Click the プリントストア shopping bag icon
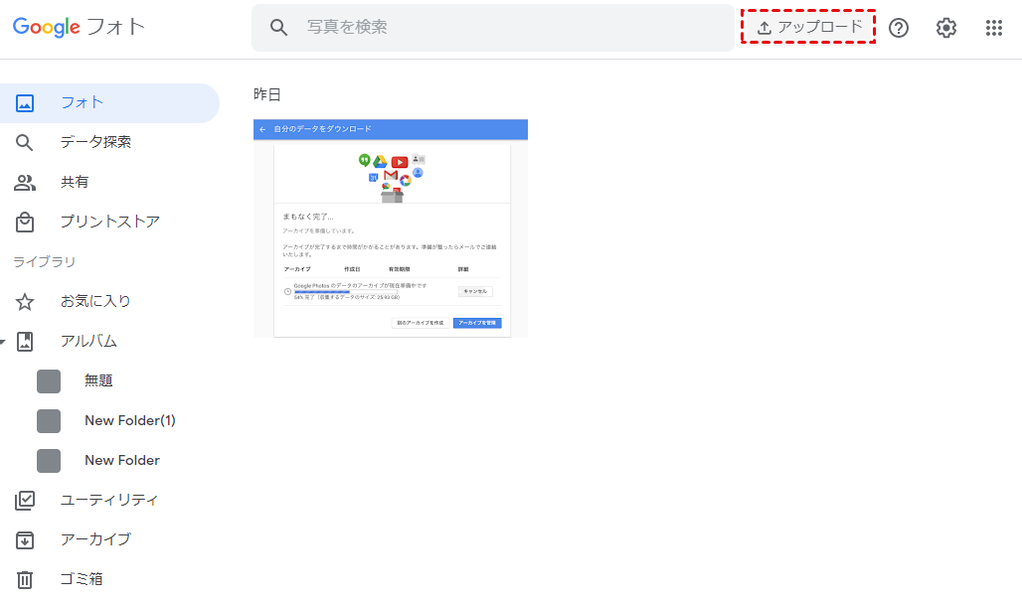This screenshot has height=604, width=1022. (x=25, y=223)
